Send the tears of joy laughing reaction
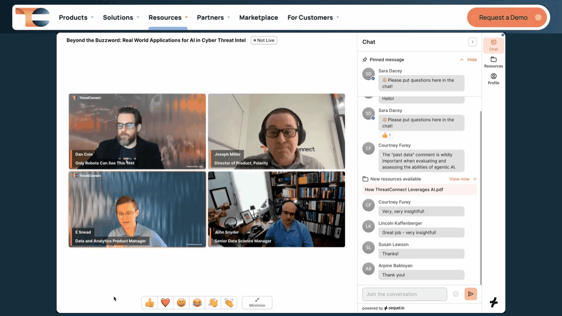Image resolution: width=562 pixels, height=316 pixels. coord(197,303)
